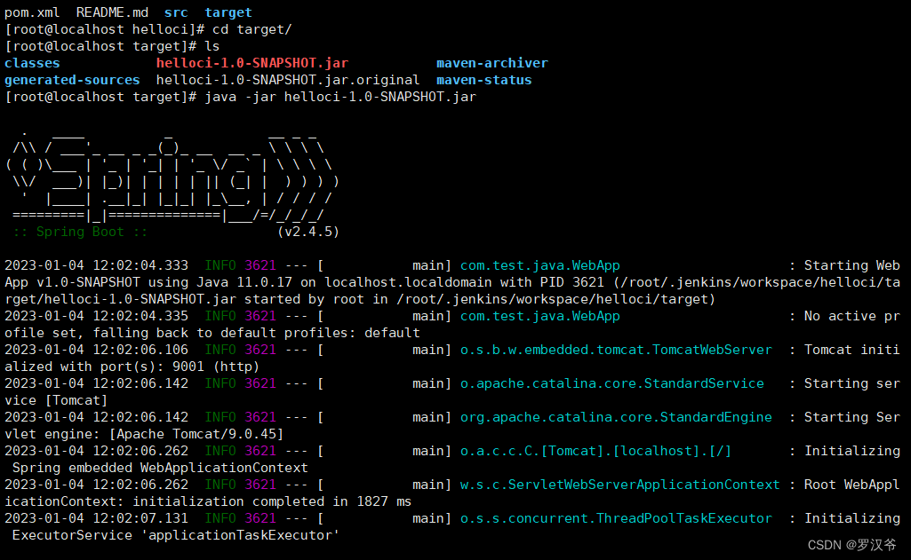The width and height of the screenshot is (911, 560).
Task: Click timestamp 2023-01-04 12:02:07.131
Action: pyautogui.click(x=97, y=517)
